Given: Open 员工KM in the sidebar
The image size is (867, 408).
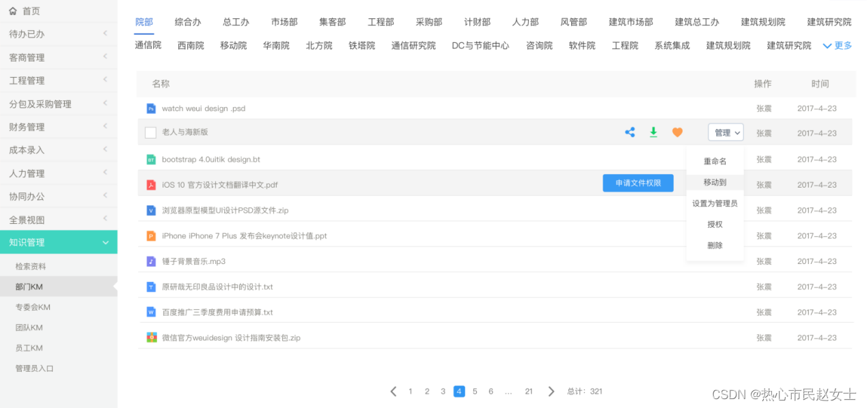Looking at the screenshot, I should (29, 348).
